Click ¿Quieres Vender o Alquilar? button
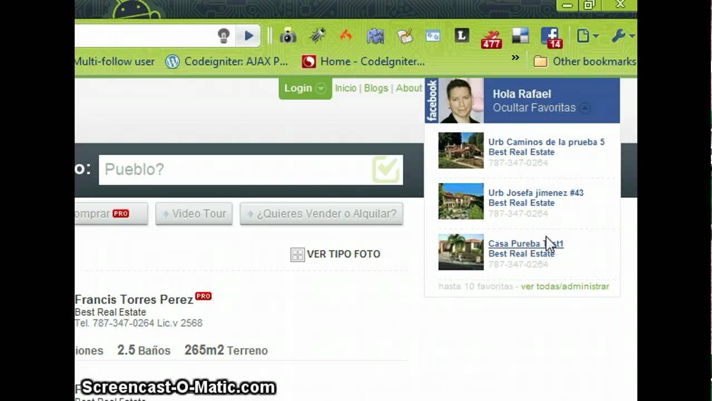This screenshot has height=401, width=712. (x=321, y=214)
